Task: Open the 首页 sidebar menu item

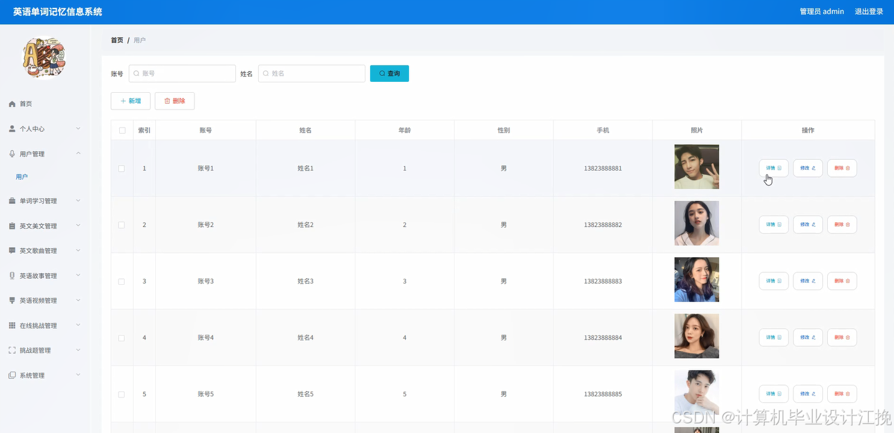Action: 45,104
